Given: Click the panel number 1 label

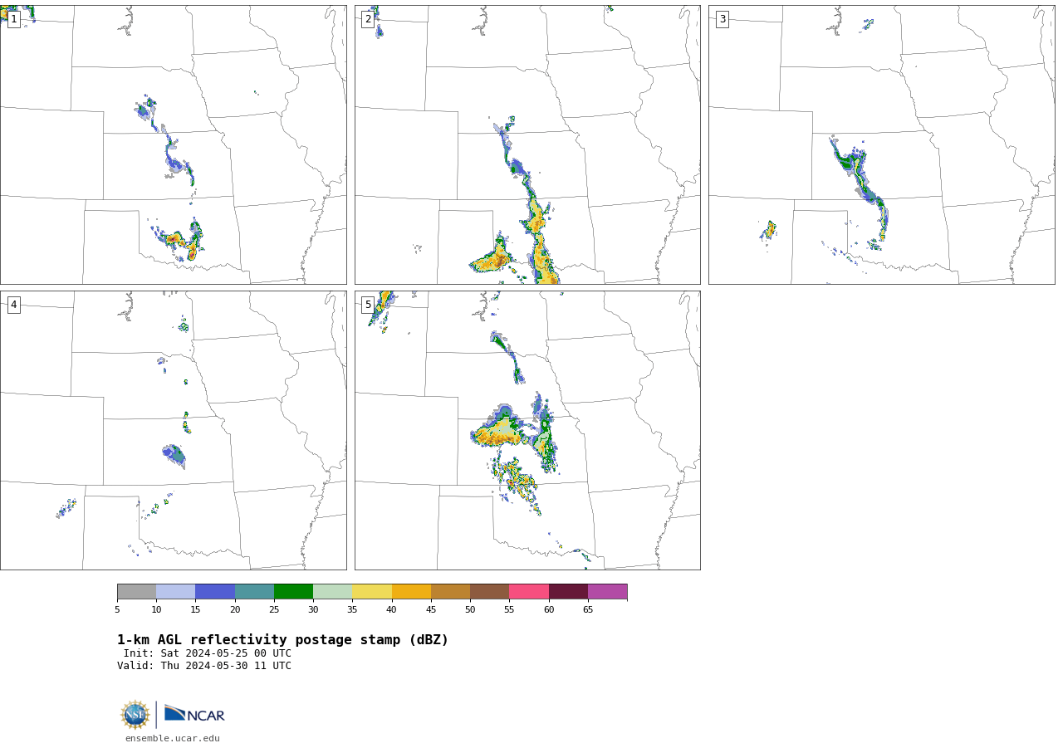Looking at the screenshot, I should 13,19.
